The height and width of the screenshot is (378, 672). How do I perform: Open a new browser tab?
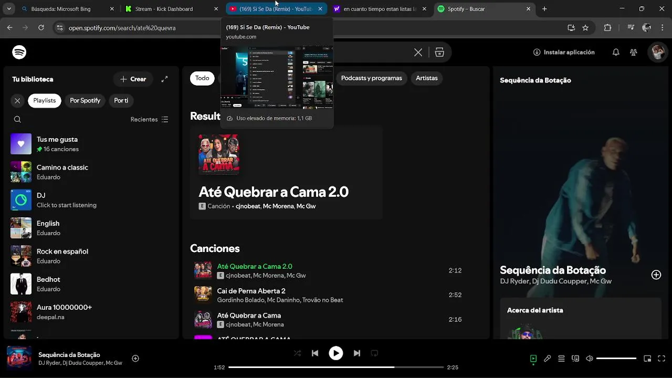tap(544, 9)
